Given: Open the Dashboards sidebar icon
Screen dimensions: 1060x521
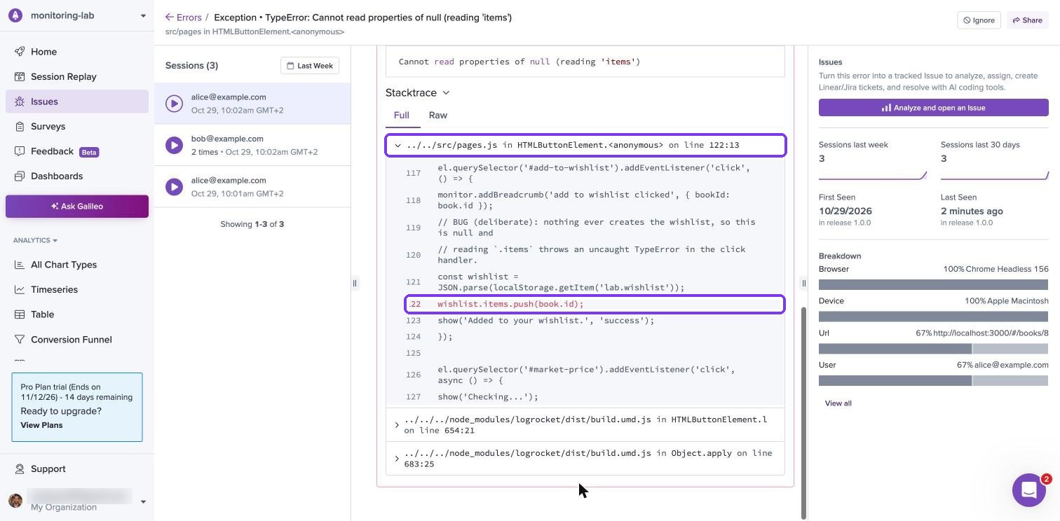Looking at the screenshot, I should click(x=20, y=176).
